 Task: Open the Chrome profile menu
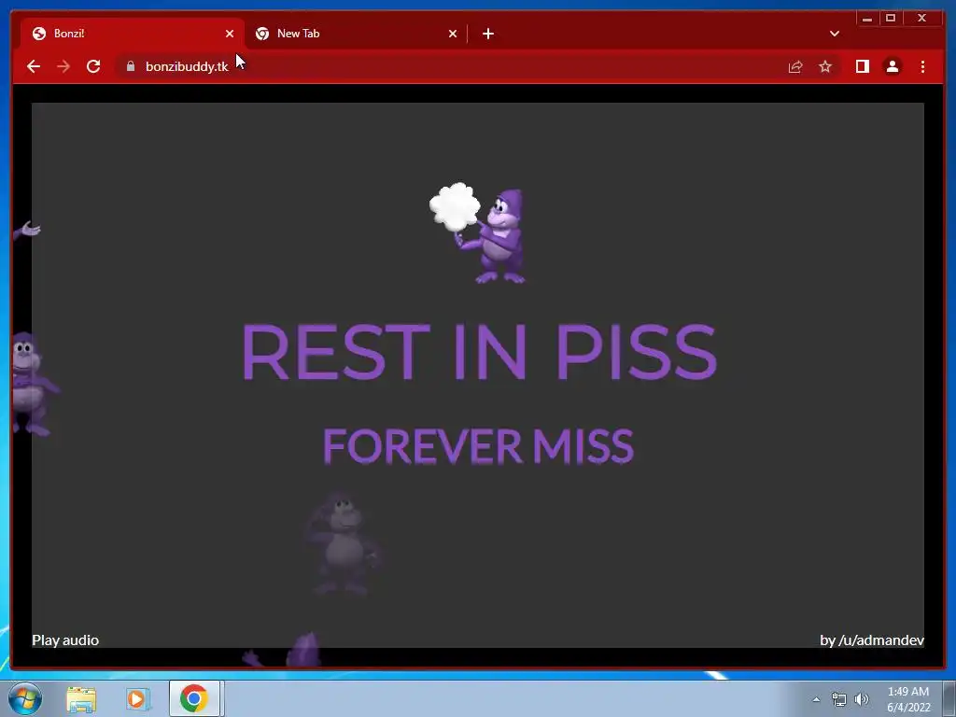[x=892, y=66]
